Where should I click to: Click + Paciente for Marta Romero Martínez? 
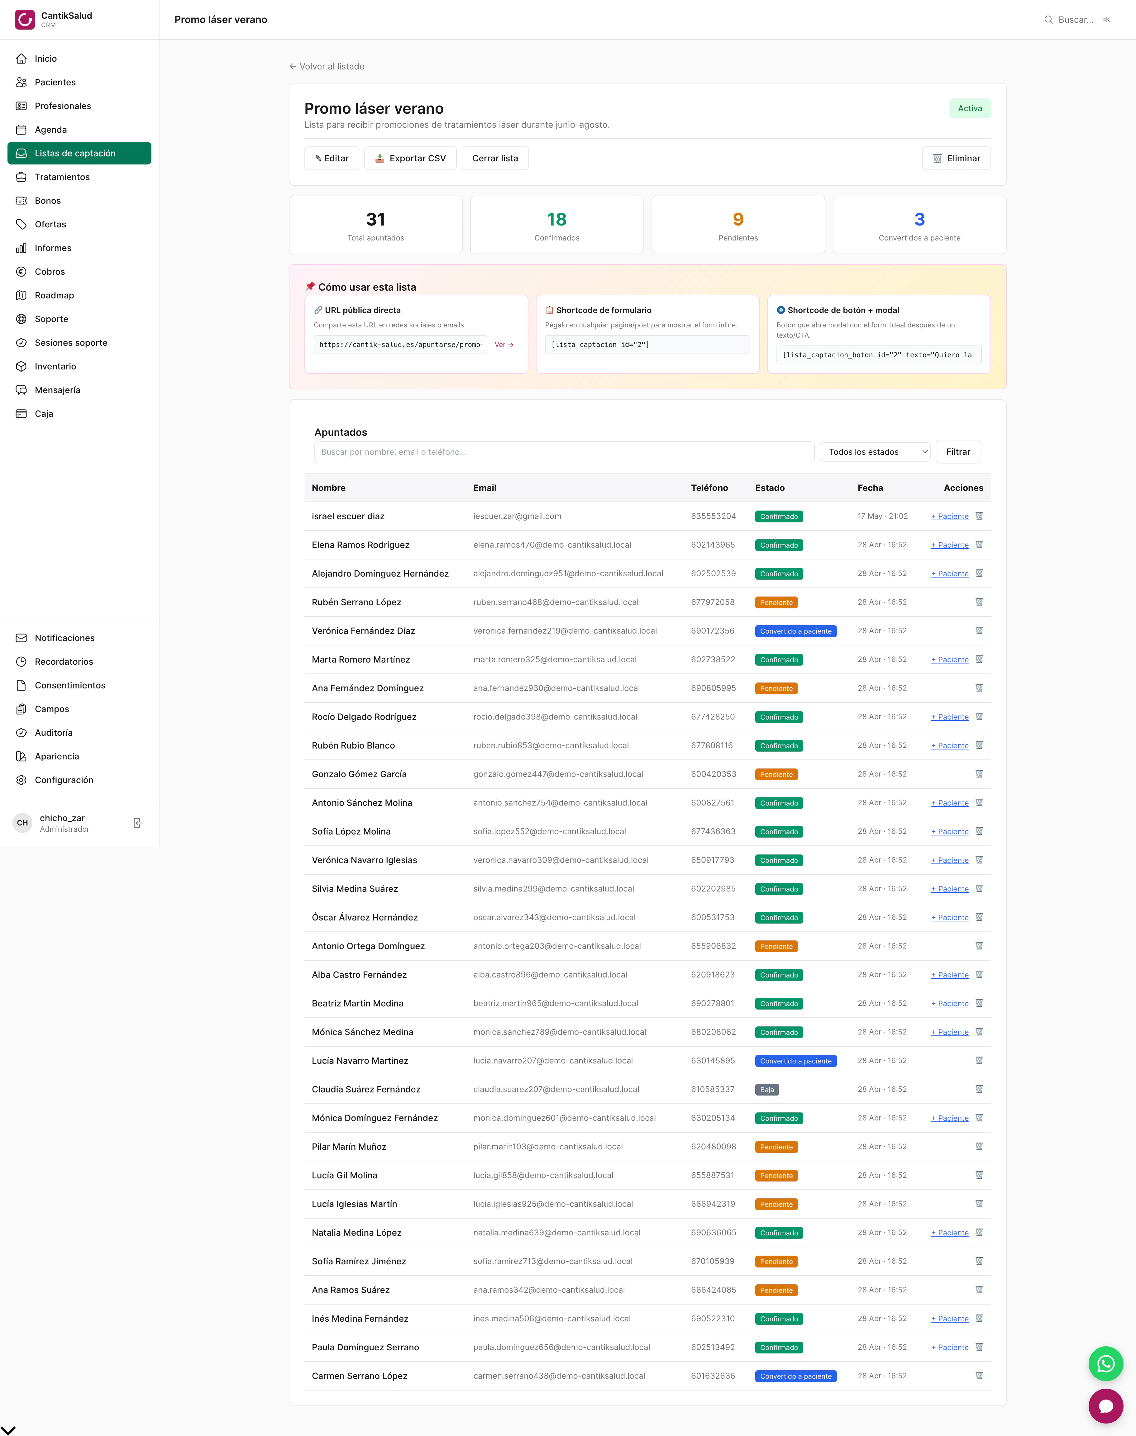tap(950, 659)
